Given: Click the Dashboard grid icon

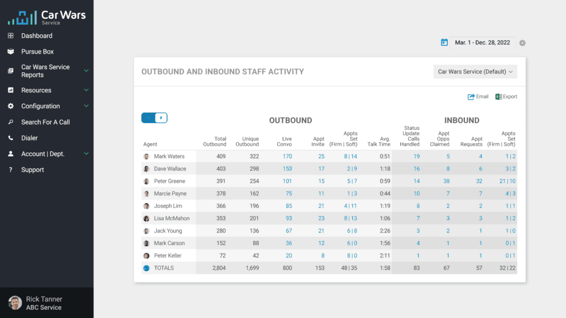Looking at the screenshot, I should 11,36.
